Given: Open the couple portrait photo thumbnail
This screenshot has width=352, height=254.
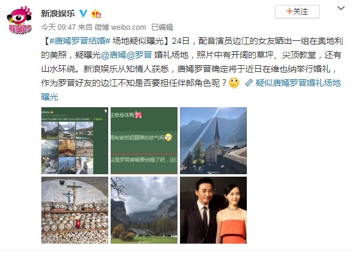Looking at the screenshot, I should [x=213, y=210].
